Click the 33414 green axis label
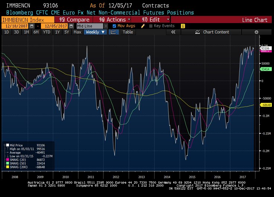 [265, 69]
